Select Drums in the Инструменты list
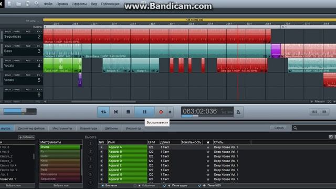The width and height of the screenshot is (336, 189). click(60, 147)
